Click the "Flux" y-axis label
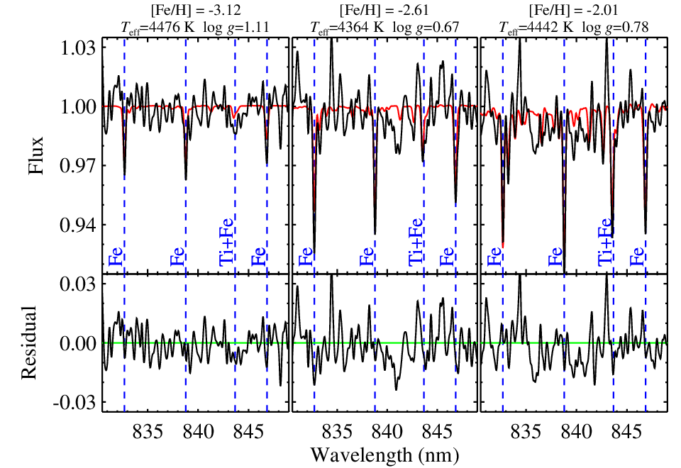The image size is (681, 468). 35,155
